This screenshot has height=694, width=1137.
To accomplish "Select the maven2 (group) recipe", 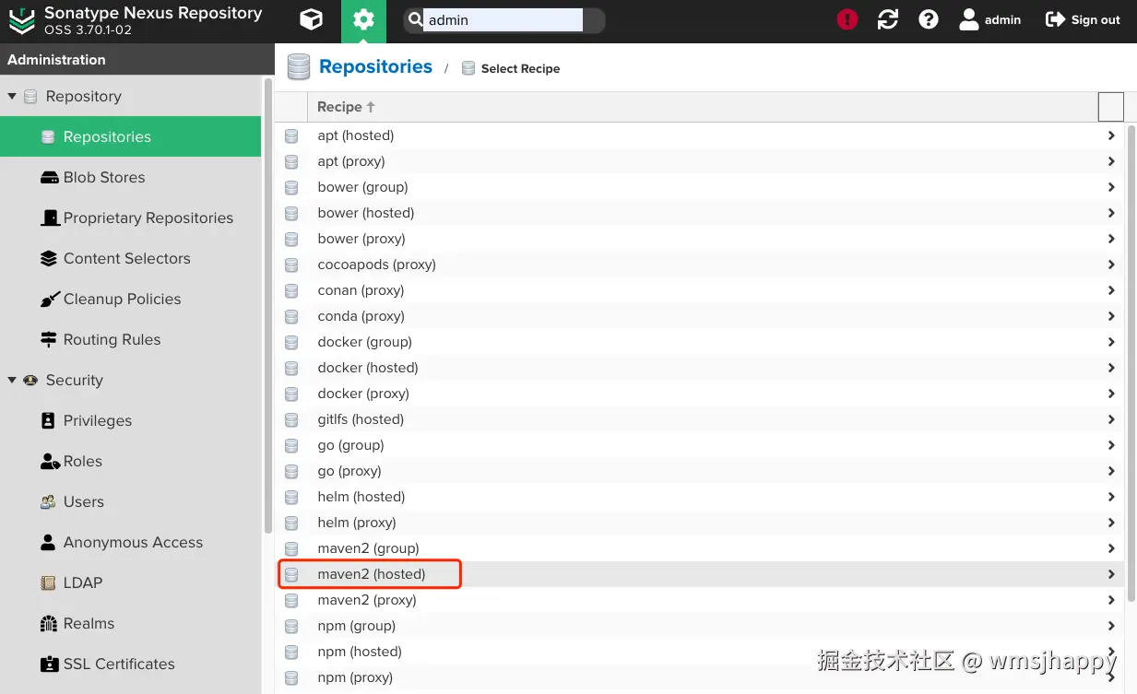I will [700, 548].
